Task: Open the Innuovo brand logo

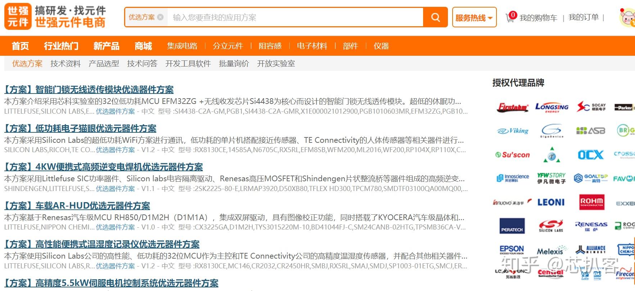Action: [x=513, y=203]
